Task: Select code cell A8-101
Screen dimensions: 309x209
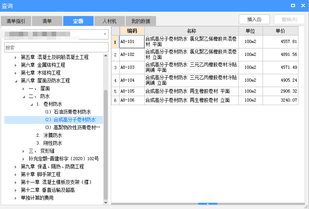Action: 132,42
